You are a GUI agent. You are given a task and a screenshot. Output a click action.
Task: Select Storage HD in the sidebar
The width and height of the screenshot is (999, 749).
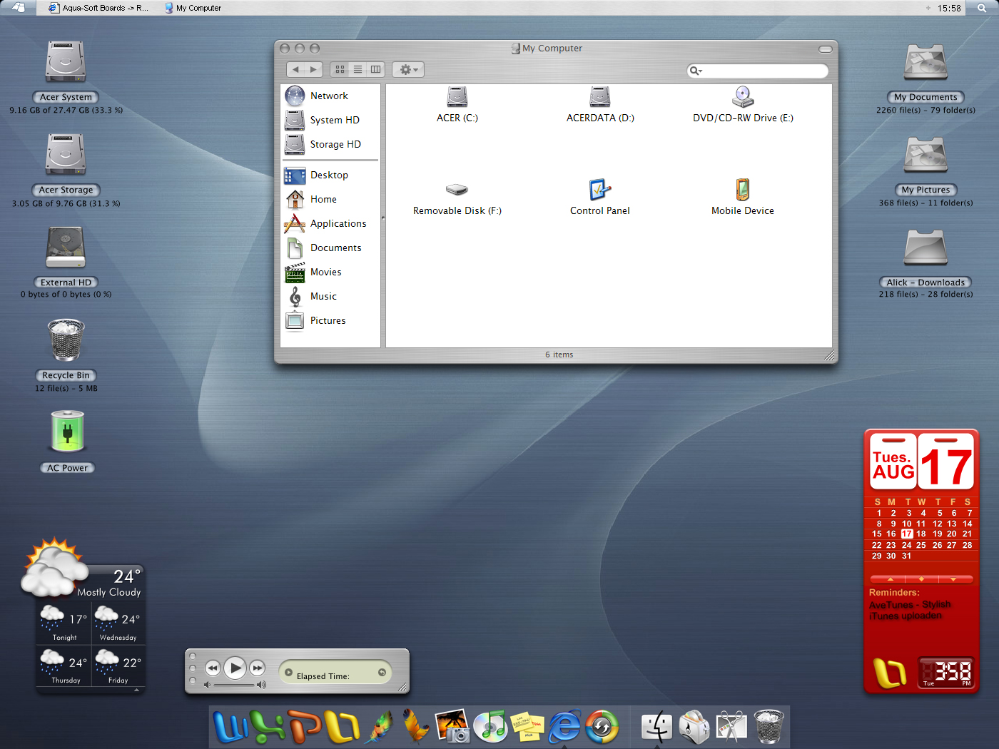[x=323, y=144]
